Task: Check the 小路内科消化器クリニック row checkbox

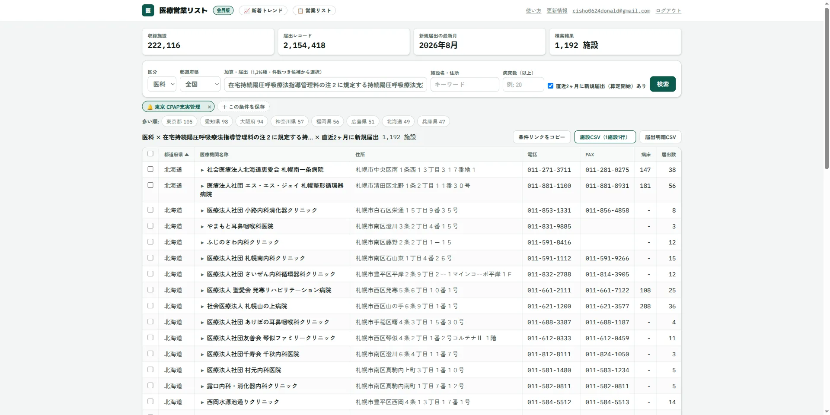Action: point(150,210)
